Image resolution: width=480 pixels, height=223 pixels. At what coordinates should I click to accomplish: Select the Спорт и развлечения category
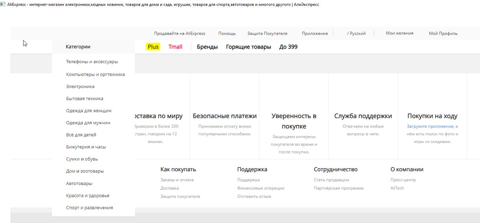90,208
